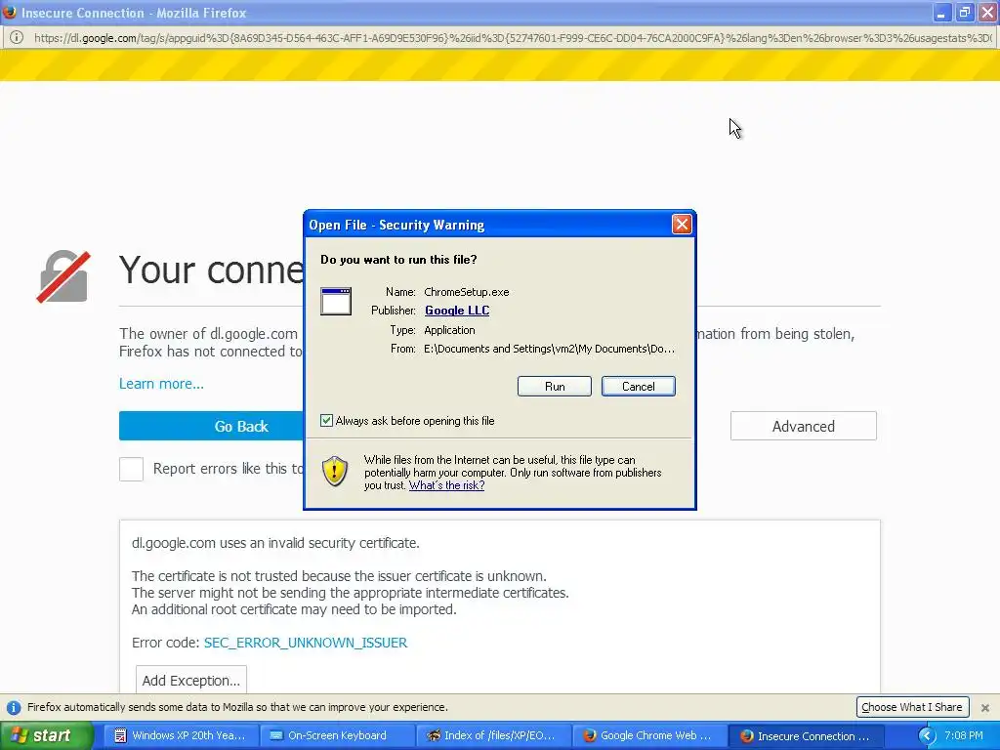Screen dimensions: 1000x750
Task: Expand hidden system tray icons arrow
Action: tap(927, 736)
